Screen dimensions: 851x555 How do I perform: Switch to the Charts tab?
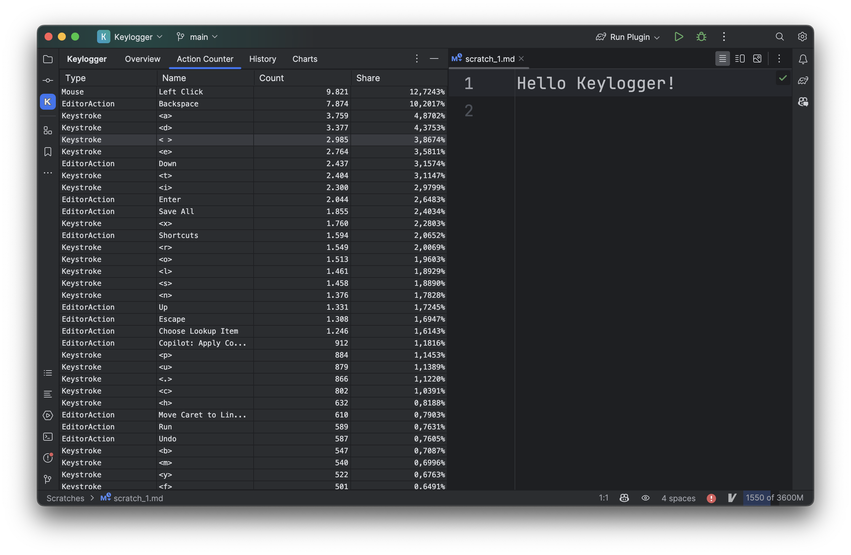(304, 59)
